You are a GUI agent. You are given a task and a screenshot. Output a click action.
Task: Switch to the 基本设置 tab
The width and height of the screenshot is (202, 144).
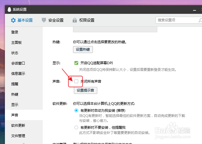(x=22, y=20)
